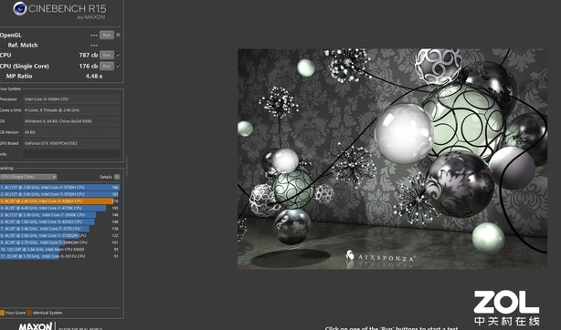The height and width of the screenshot is (330, 561).
Task: Run the CPU multi-core benchmark
Action: tap(107, 55)
